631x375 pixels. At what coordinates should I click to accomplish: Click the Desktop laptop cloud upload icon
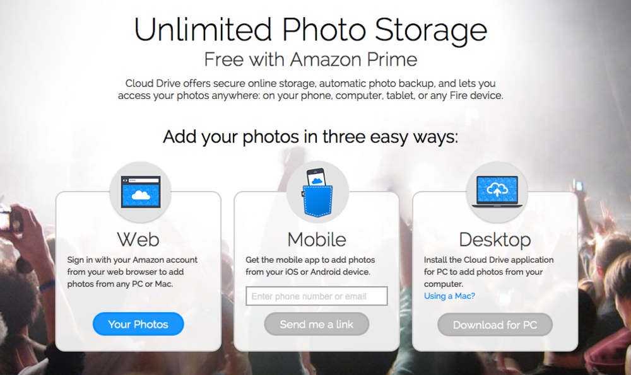pyautogui.click(x=497, y=192)
